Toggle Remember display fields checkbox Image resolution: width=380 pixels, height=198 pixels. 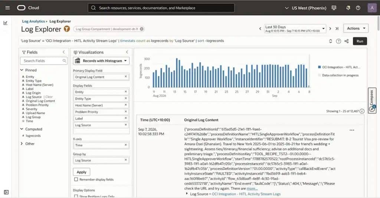[76, 179]
